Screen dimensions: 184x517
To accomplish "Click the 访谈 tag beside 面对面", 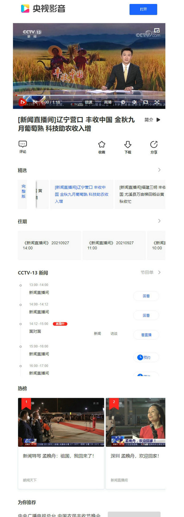I will click(114, 333).
